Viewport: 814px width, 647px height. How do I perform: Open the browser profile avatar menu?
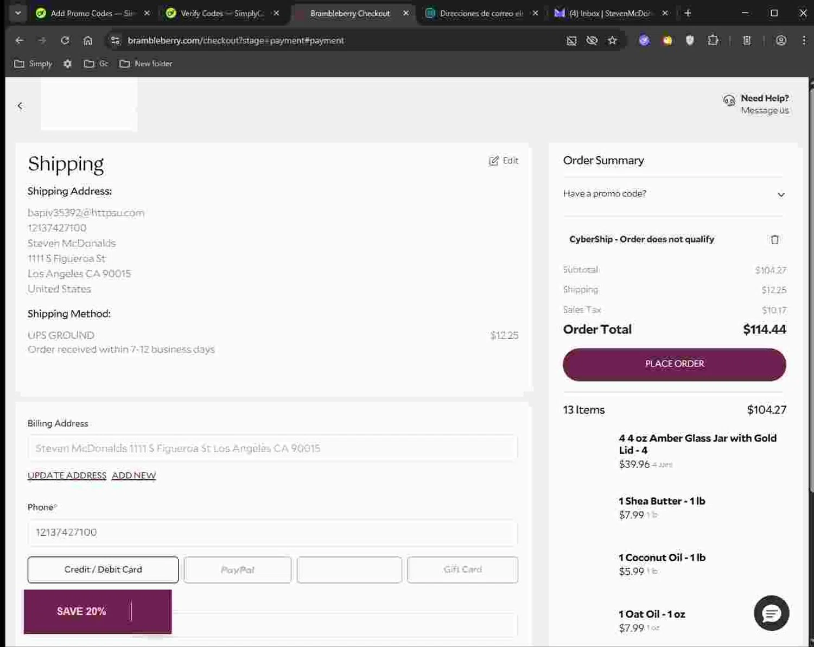[x=781, y=40]
